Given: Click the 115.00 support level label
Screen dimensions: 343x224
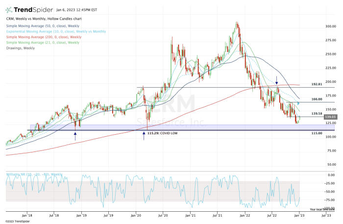Looking at the screenshot, I should tap(317, 133).
